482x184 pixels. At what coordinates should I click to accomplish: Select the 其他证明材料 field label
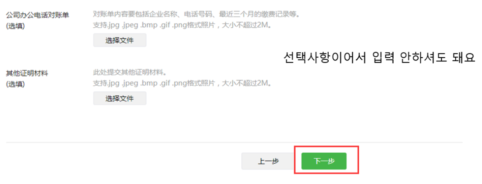click(x=27, y=73)
